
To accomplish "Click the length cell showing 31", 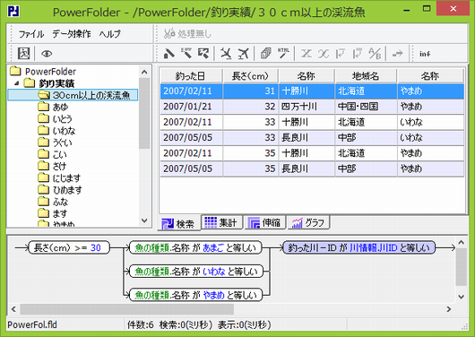I will click(x=250, y=91).
